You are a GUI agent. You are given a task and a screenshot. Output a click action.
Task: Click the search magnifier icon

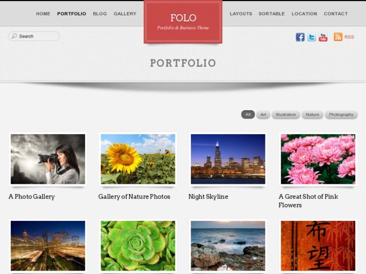click(14, 36)
